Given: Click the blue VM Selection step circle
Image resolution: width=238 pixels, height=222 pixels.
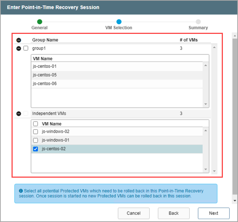Looking at the screenshot, I should (x=119, y=22).
